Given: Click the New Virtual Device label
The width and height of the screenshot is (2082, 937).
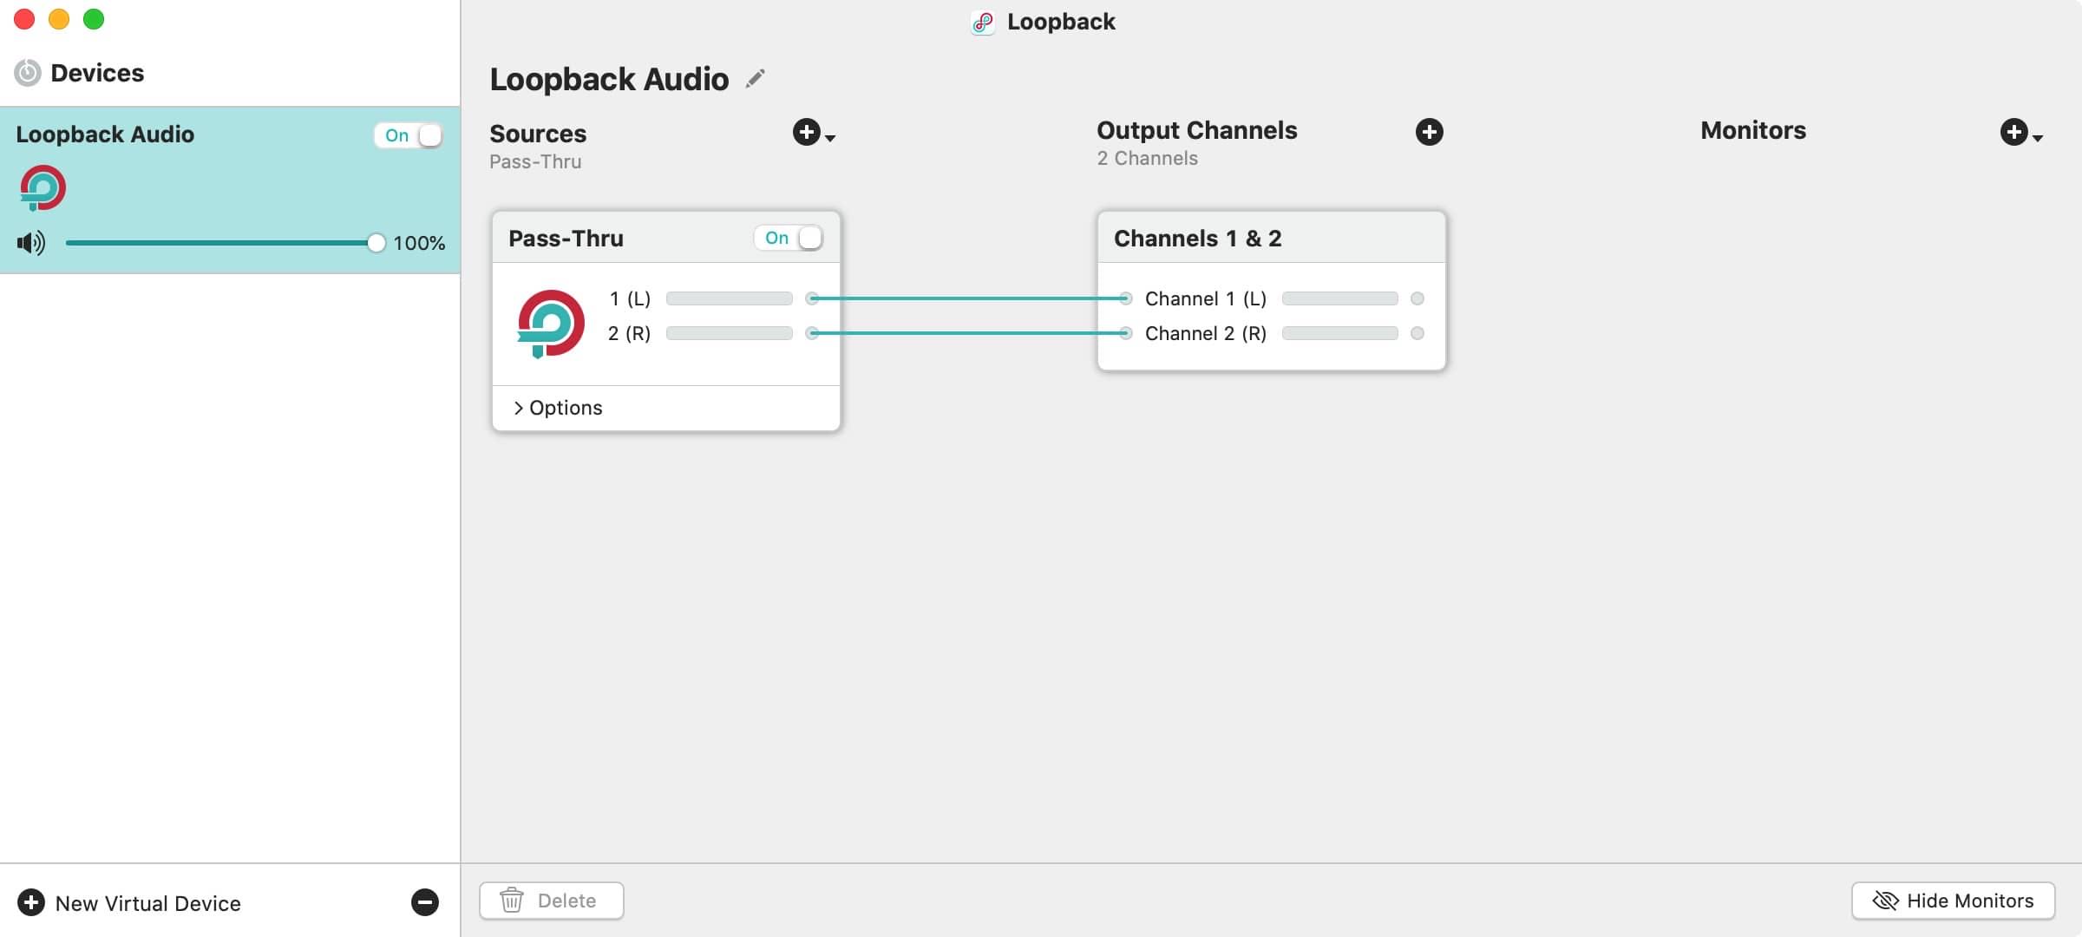Looking at the screenshot, I should (148, 903).
